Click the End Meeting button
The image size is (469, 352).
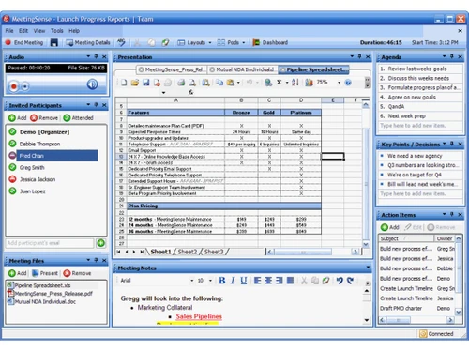pyautogui.click(x=24, y=42)
